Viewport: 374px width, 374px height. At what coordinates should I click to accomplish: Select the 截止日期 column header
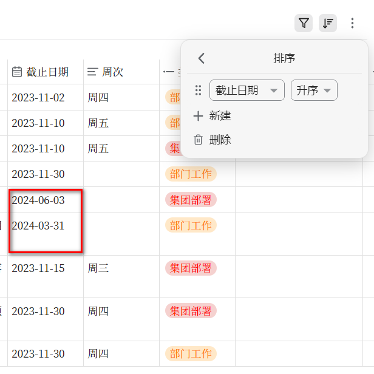[x=46, y=72]
